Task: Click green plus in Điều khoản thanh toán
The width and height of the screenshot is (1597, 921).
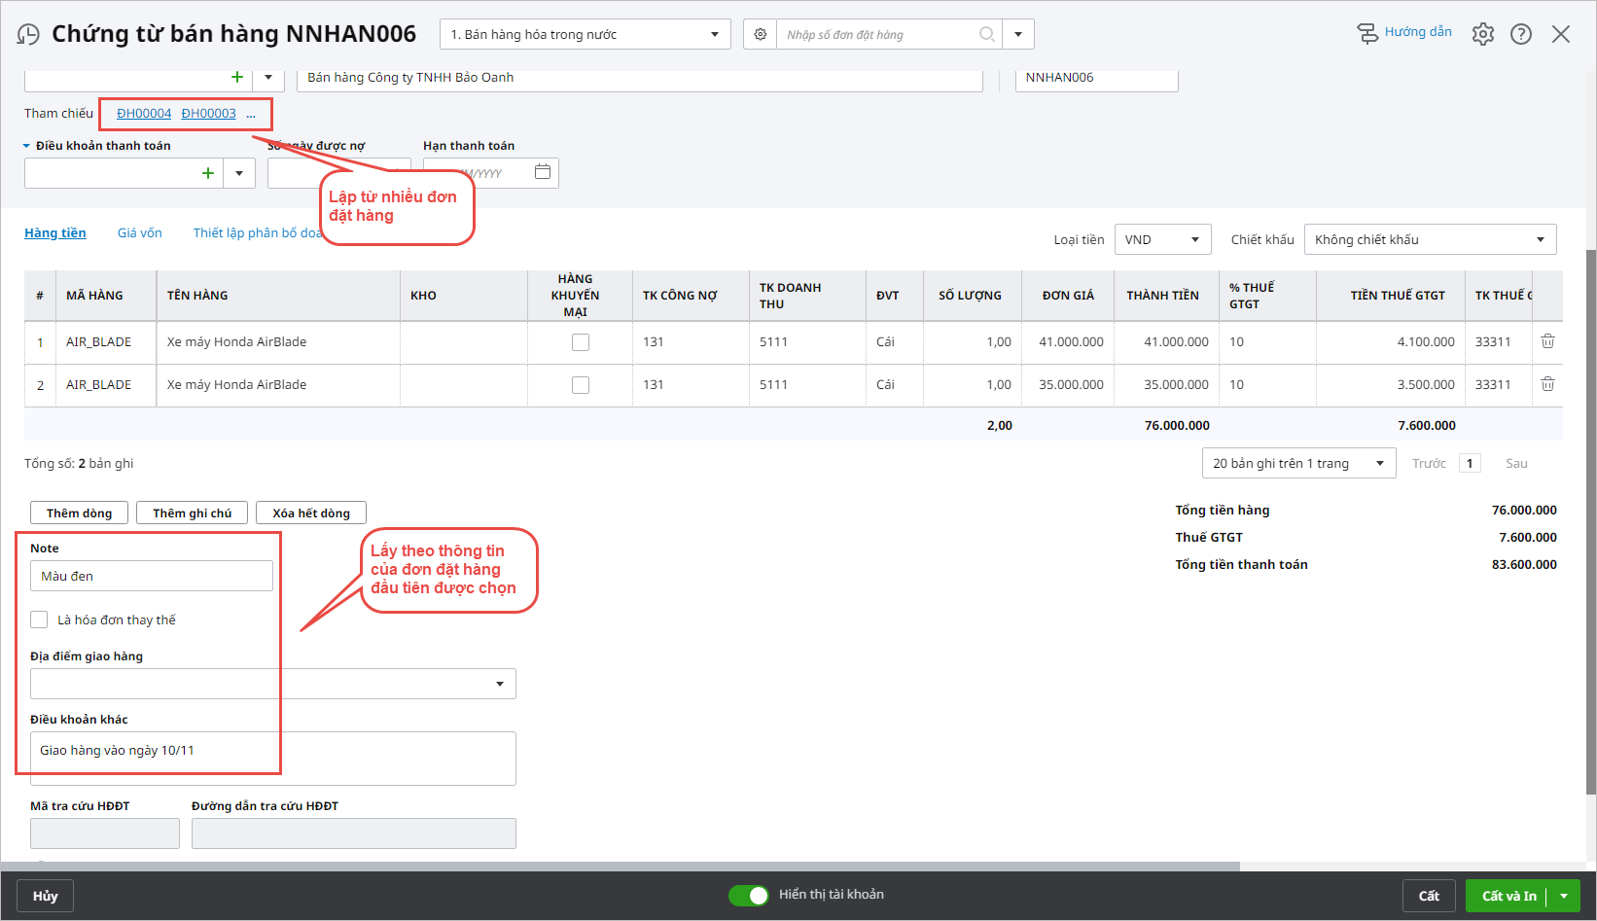Action: pyautogui.click(x=207, y=173)
